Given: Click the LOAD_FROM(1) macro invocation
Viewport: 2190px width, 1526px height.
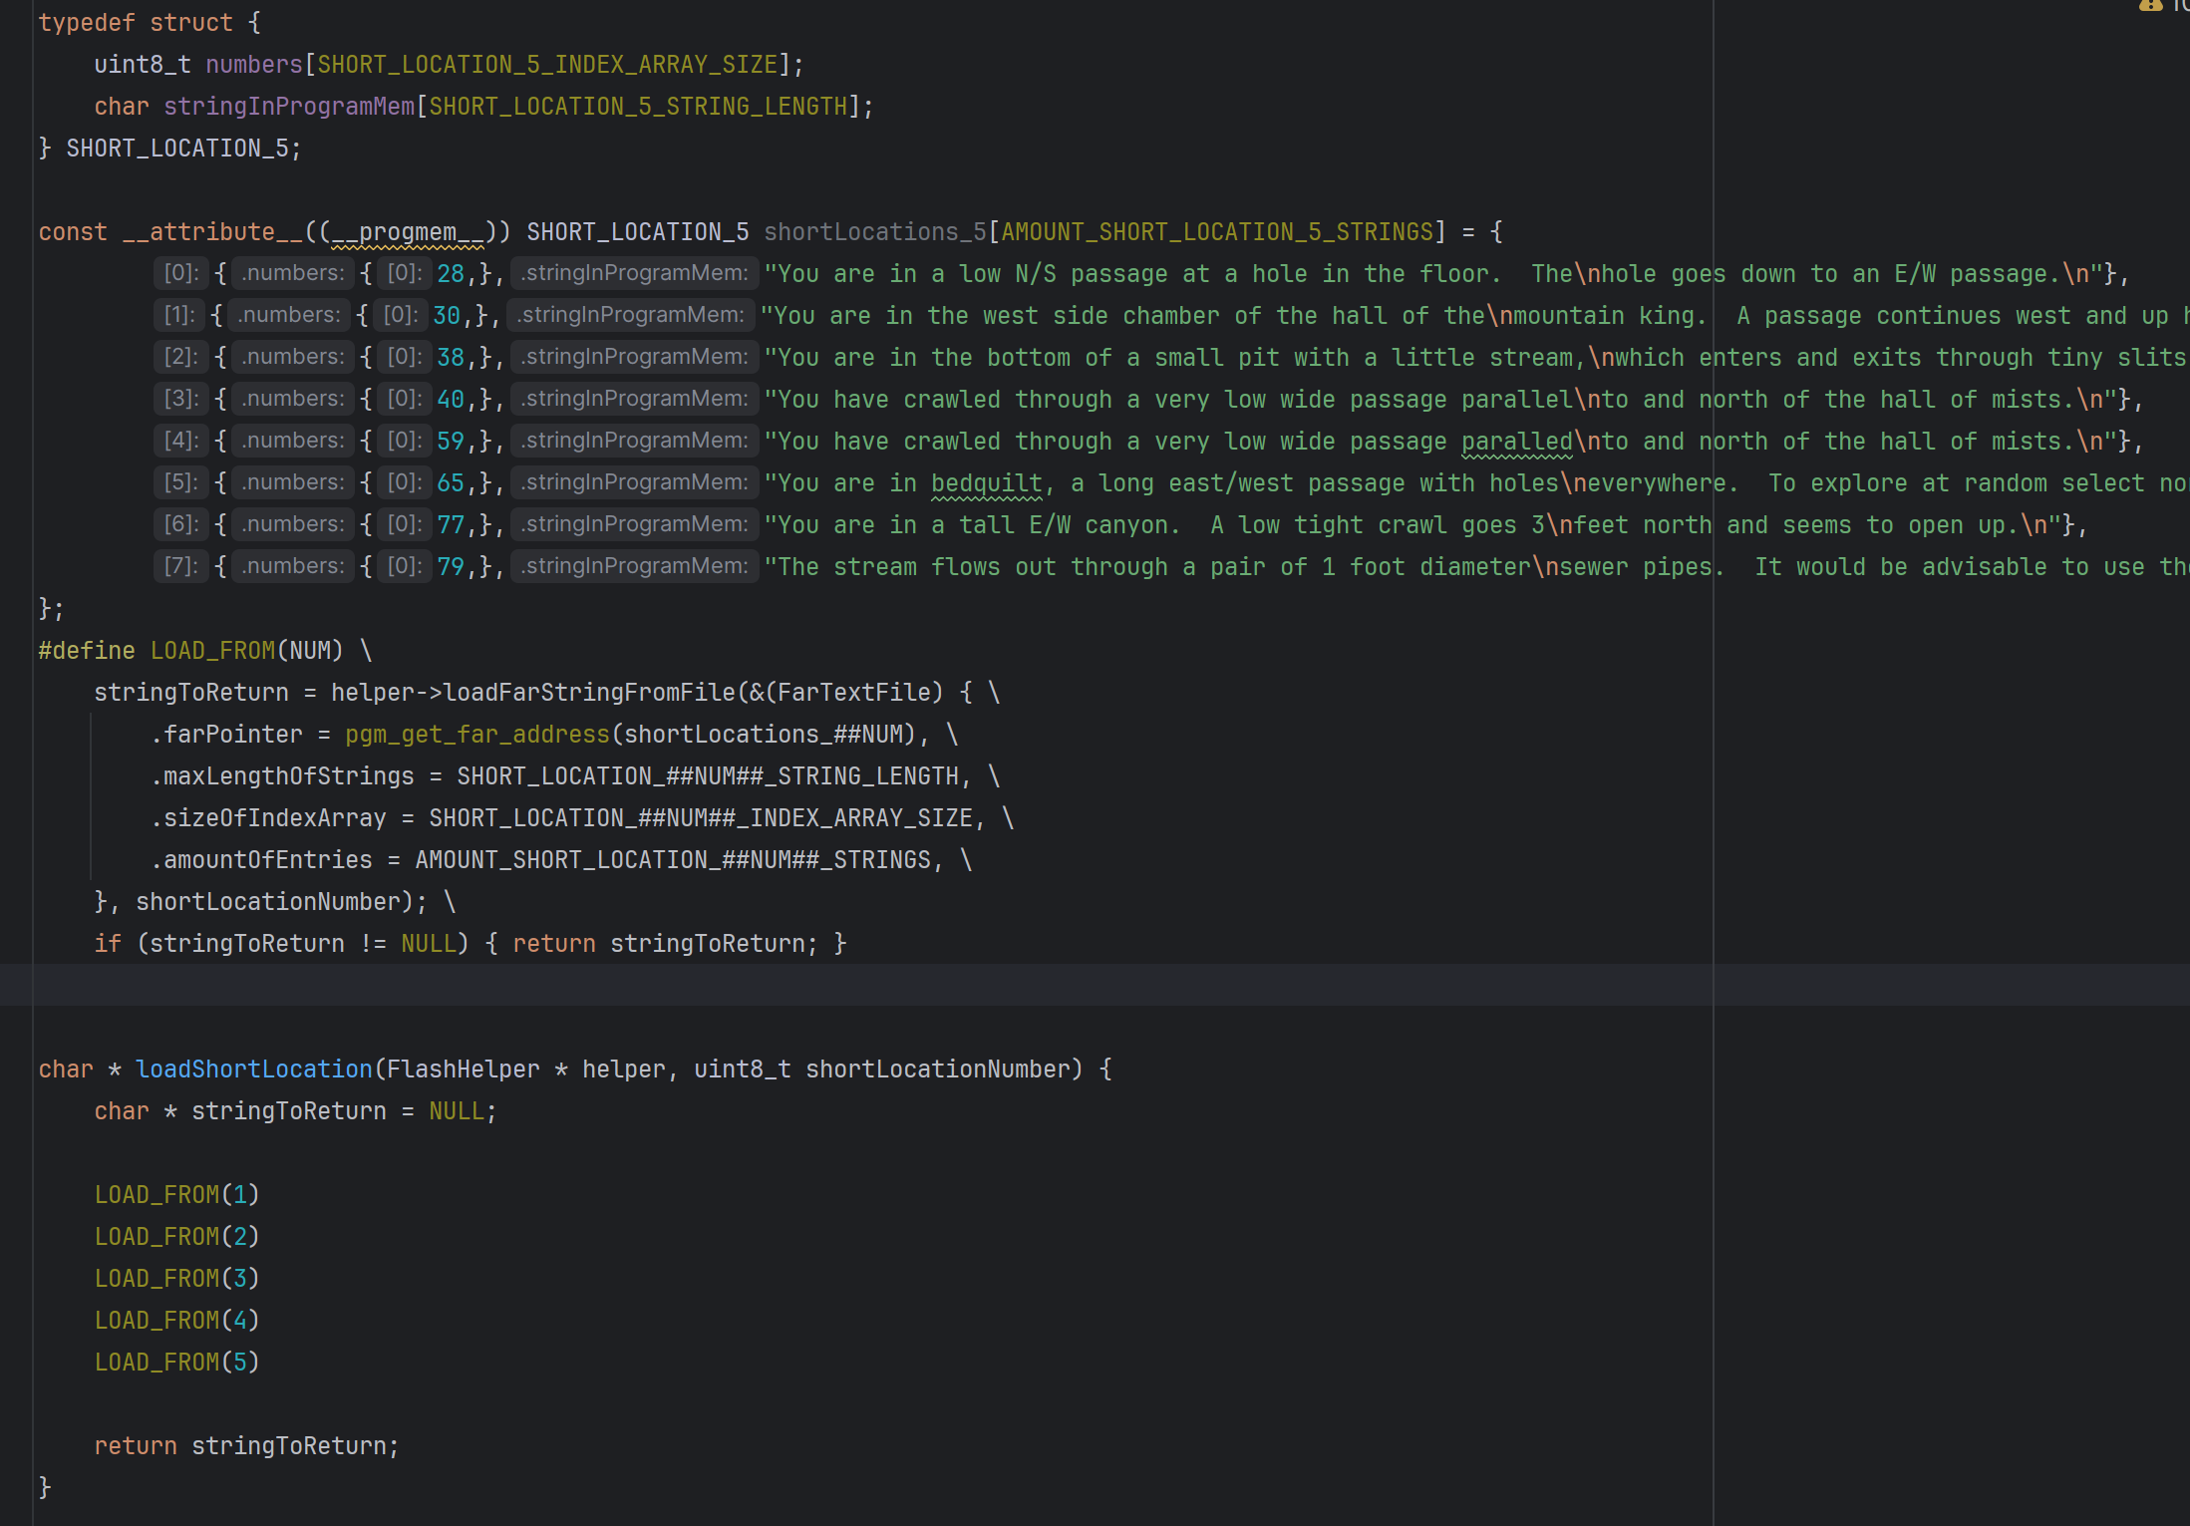Looking at the screenshot, I should click(x=176, y=1195).
